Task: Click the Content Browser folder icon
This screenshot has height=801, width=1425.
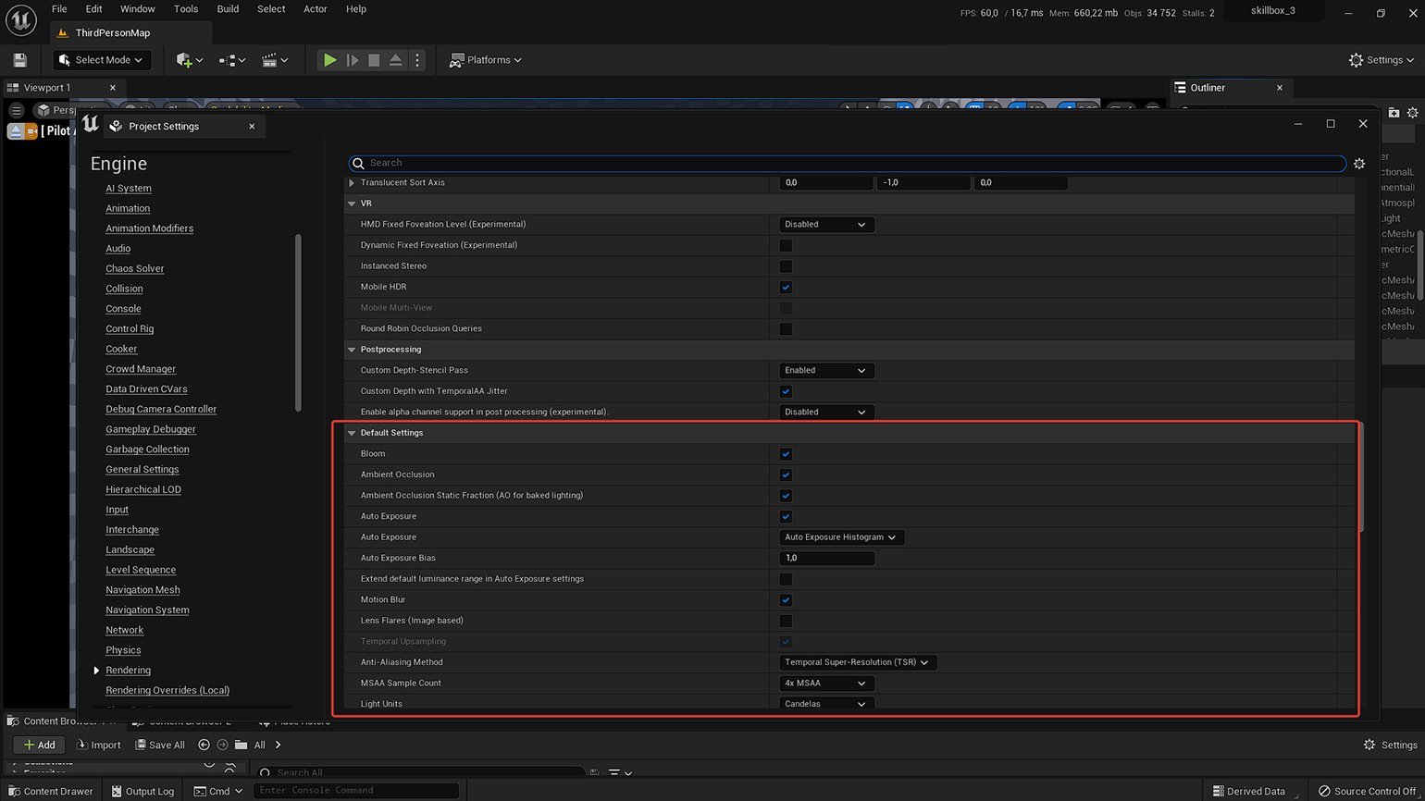Action: pyautogui.click(x=241, y=745)
